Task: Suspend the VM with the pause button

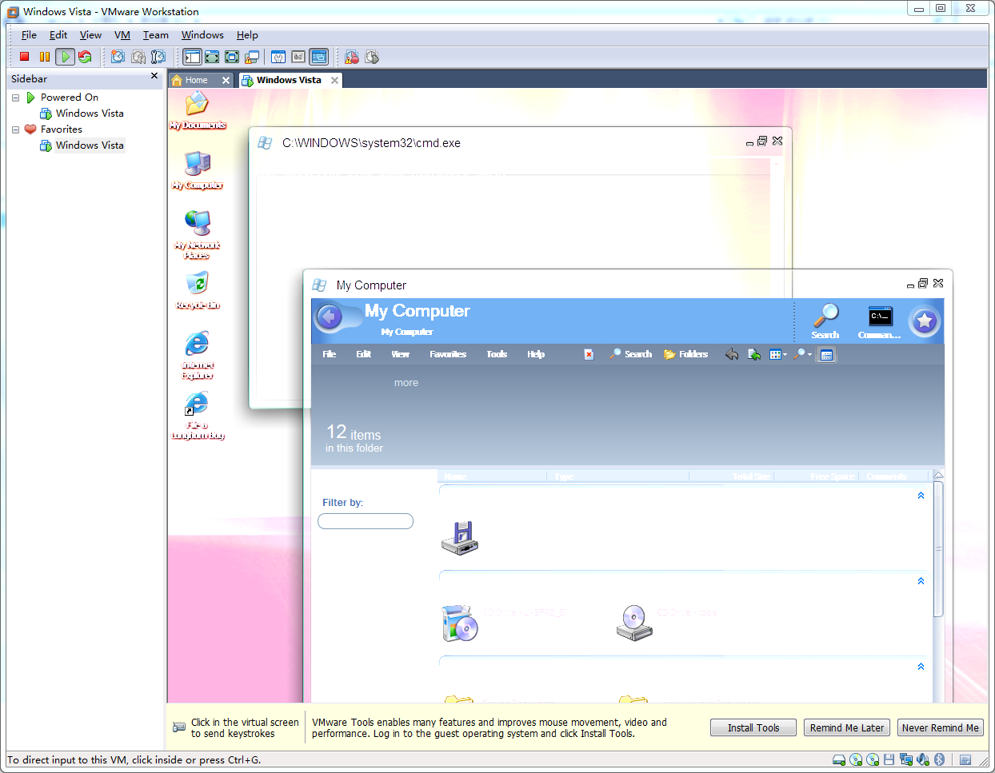Action: (45, 57)
